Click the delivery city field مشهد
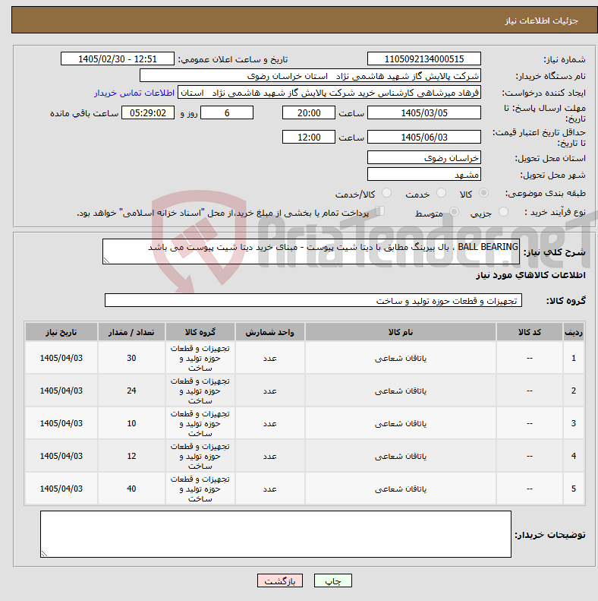This screenshot has height=601, width=598. (423, 175)
